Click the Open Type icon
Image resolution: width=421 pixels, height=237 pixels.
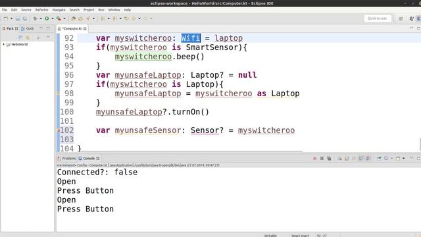[x=80, y=18]
